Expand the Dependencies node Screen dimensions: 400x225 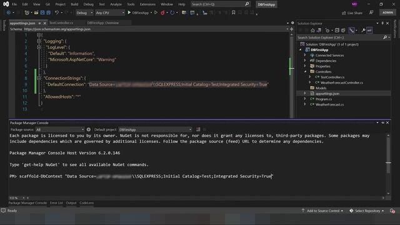pos(305,61)
